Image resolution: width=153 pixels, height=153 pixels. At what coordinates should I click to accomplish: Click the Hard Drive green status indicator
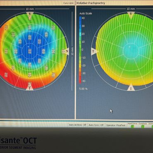coord(132,127)
